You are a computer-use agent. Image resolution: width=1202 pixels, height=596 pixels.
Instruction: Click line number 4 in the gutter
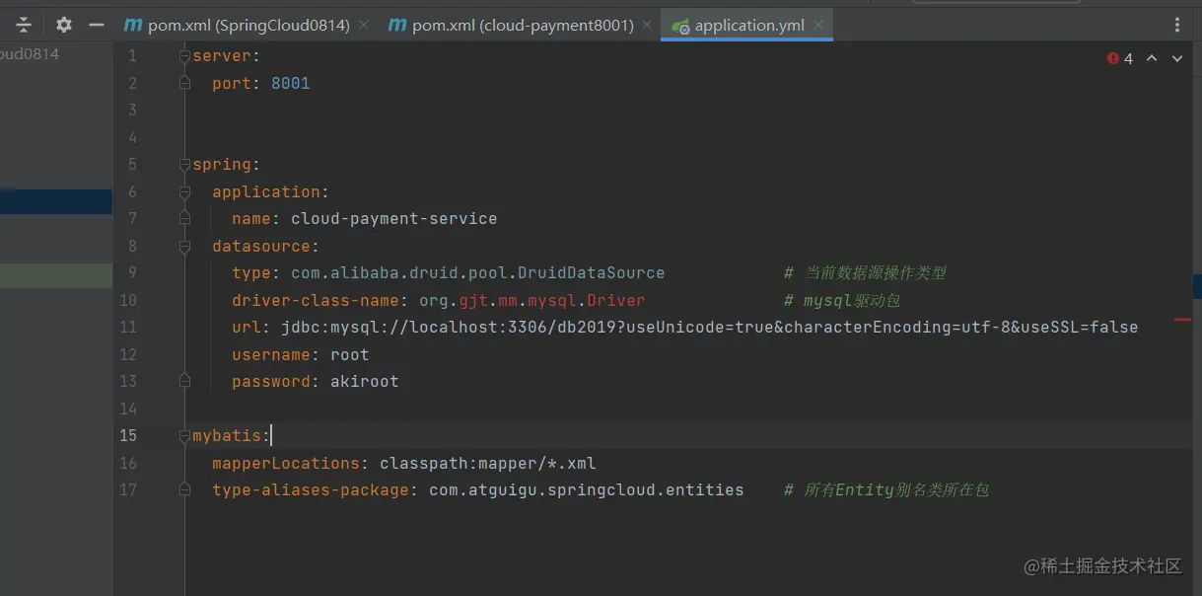pyautogui.click(x=132, y=137)
